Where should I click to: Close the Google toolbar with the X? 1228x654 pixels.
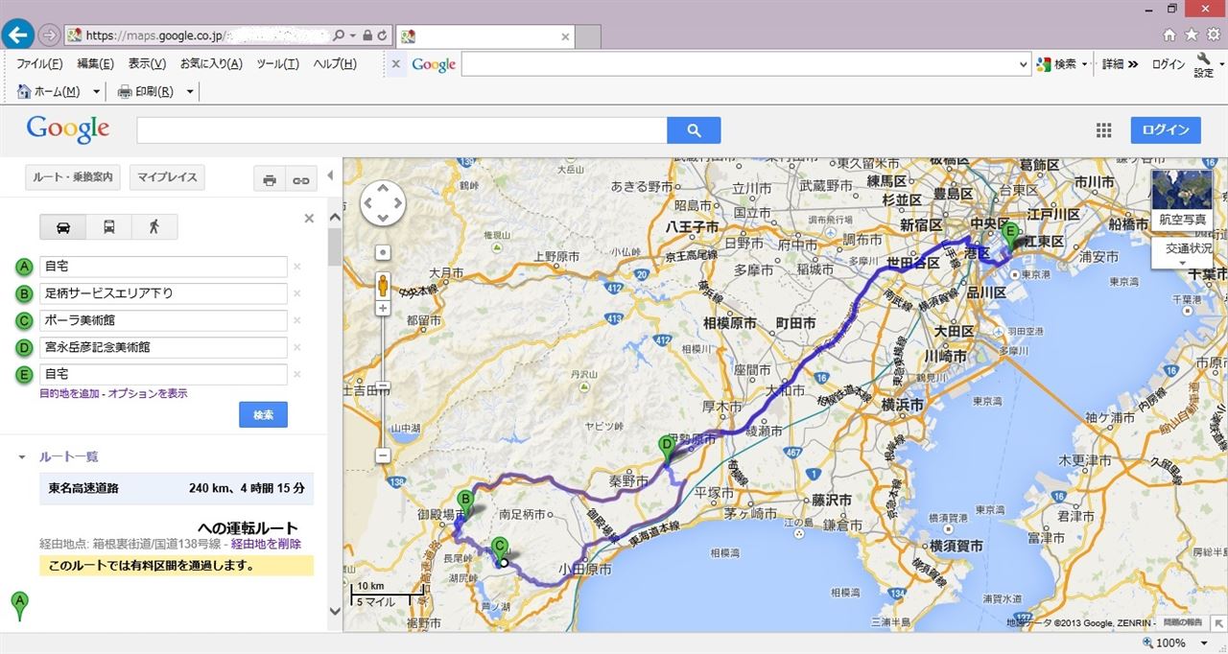tap(395, 64)
